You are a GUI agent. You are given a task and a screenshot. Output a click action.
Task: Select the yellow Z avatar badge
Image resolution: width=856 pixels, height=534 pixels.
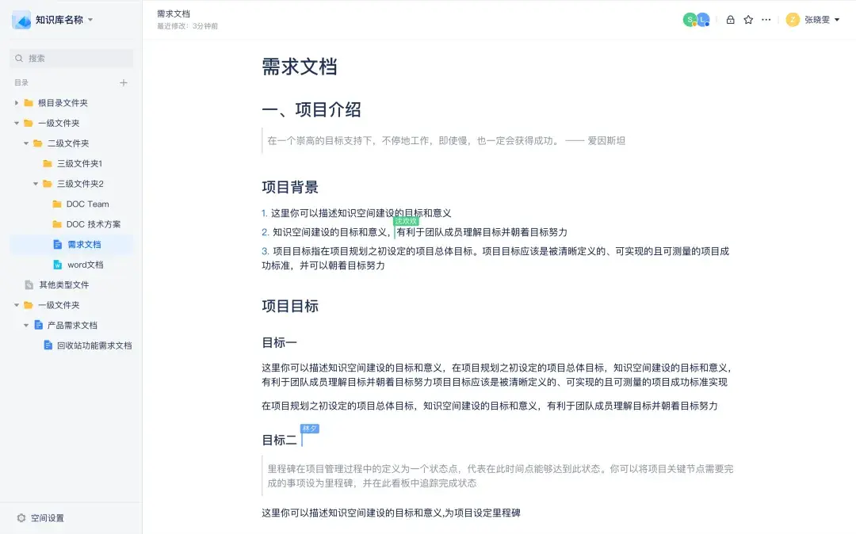click(x=793, y=20)
